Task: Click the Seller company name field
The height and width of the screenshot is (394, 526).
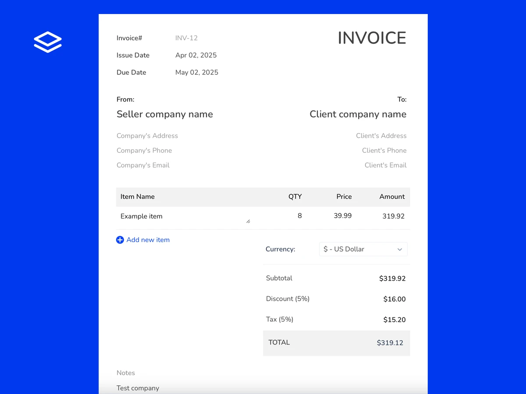Action: (x=165, y=114)
